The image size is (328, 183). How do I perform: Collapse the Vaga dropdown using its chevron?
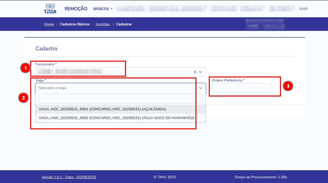(x=201, y=88)
